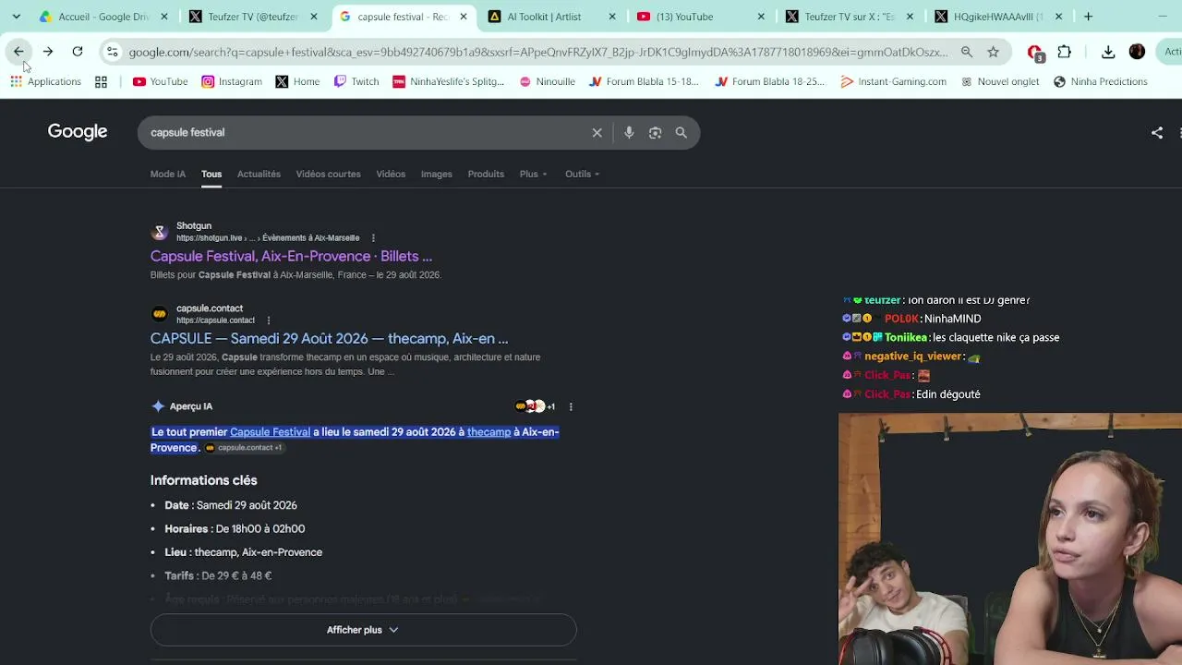Open more options for Shotgun result

[x=373, y=238]
